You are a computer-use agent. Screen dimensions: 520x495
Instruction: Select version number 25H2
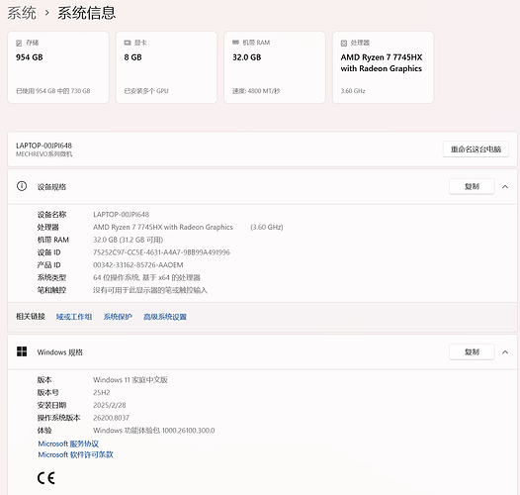(102, 392)
